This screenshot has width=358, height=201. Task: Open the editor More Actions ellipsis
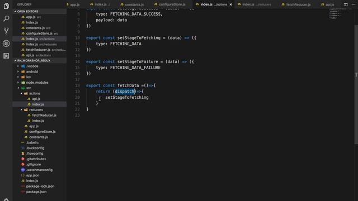(354, 4)
